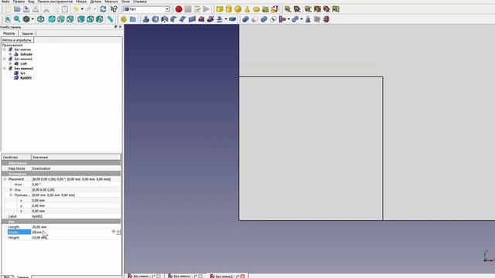Activate the What's This help pointer
Viewport: 495px width, 278px height.
click(x=114, y=9)
